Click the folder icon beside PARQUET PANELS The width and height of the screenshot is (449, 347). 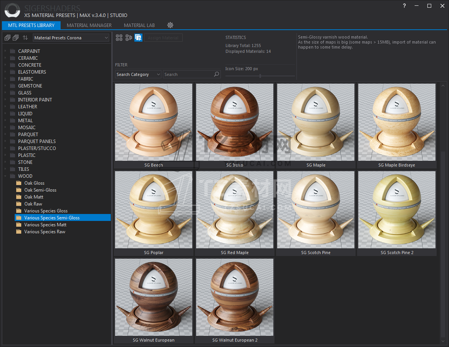pos(13,141)
